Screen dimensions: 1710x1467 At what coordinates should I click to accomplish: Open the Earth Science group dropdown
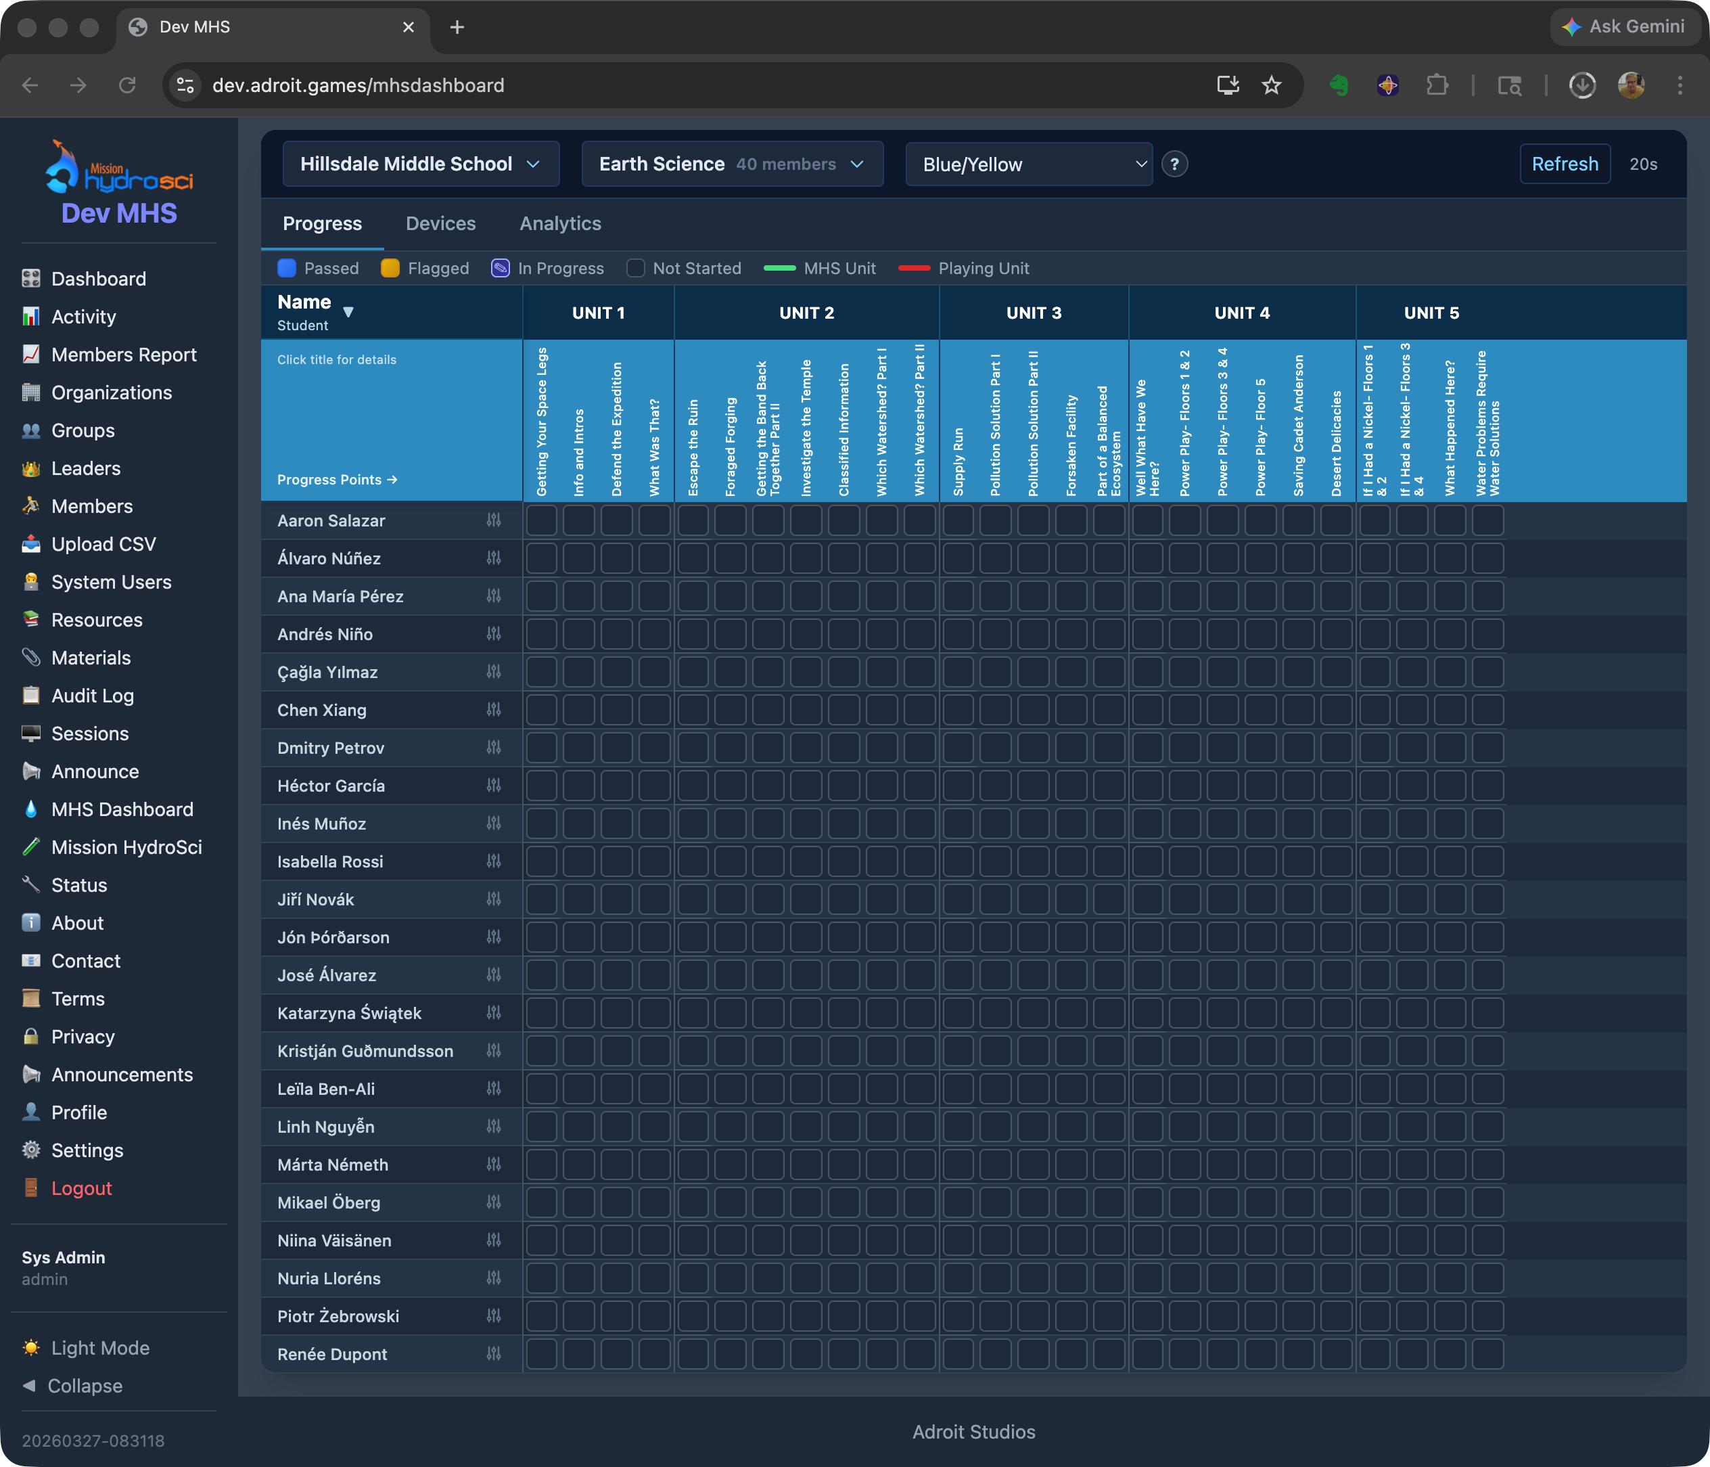731,164
